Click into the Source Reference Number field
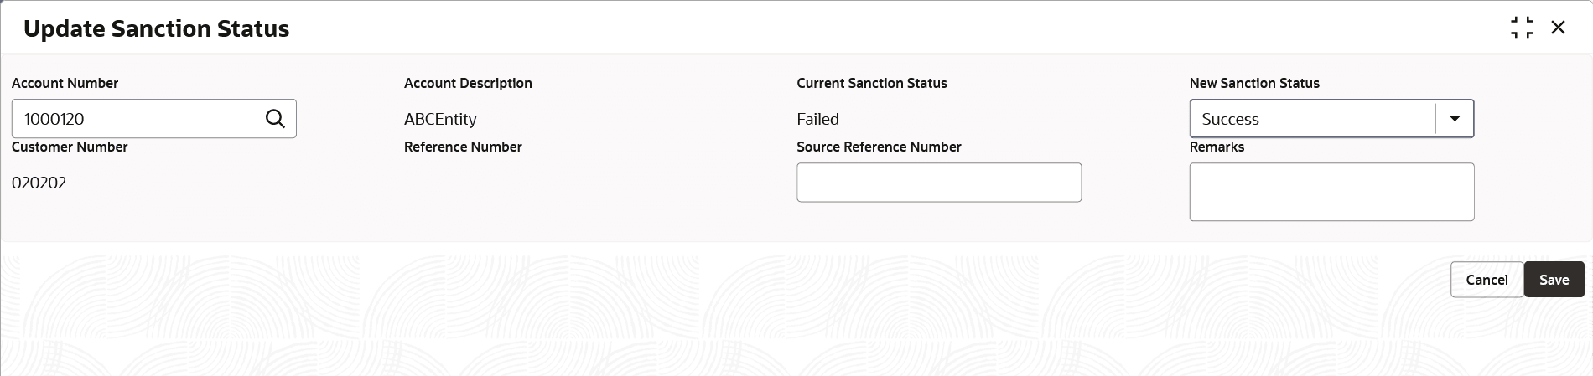The image size is (1593, 376). pos(939,183)
